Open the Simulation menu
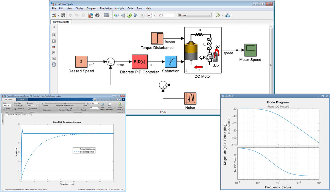 click(106, 9)
